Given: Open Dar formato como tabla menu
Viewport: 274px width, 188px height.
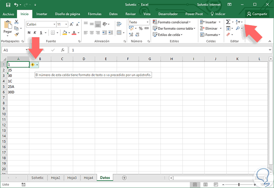Looking at the screenshot, I should coord(174,29).
